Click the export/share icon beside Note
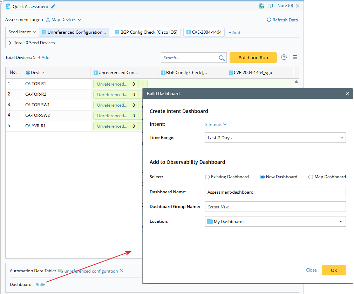Viewport: 354px width, 294px height. 270,6
